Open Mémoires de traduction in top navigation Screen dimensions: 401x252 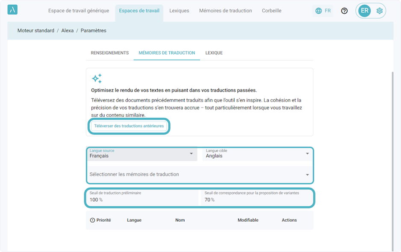pyautogui.click(x=225, y=11)
